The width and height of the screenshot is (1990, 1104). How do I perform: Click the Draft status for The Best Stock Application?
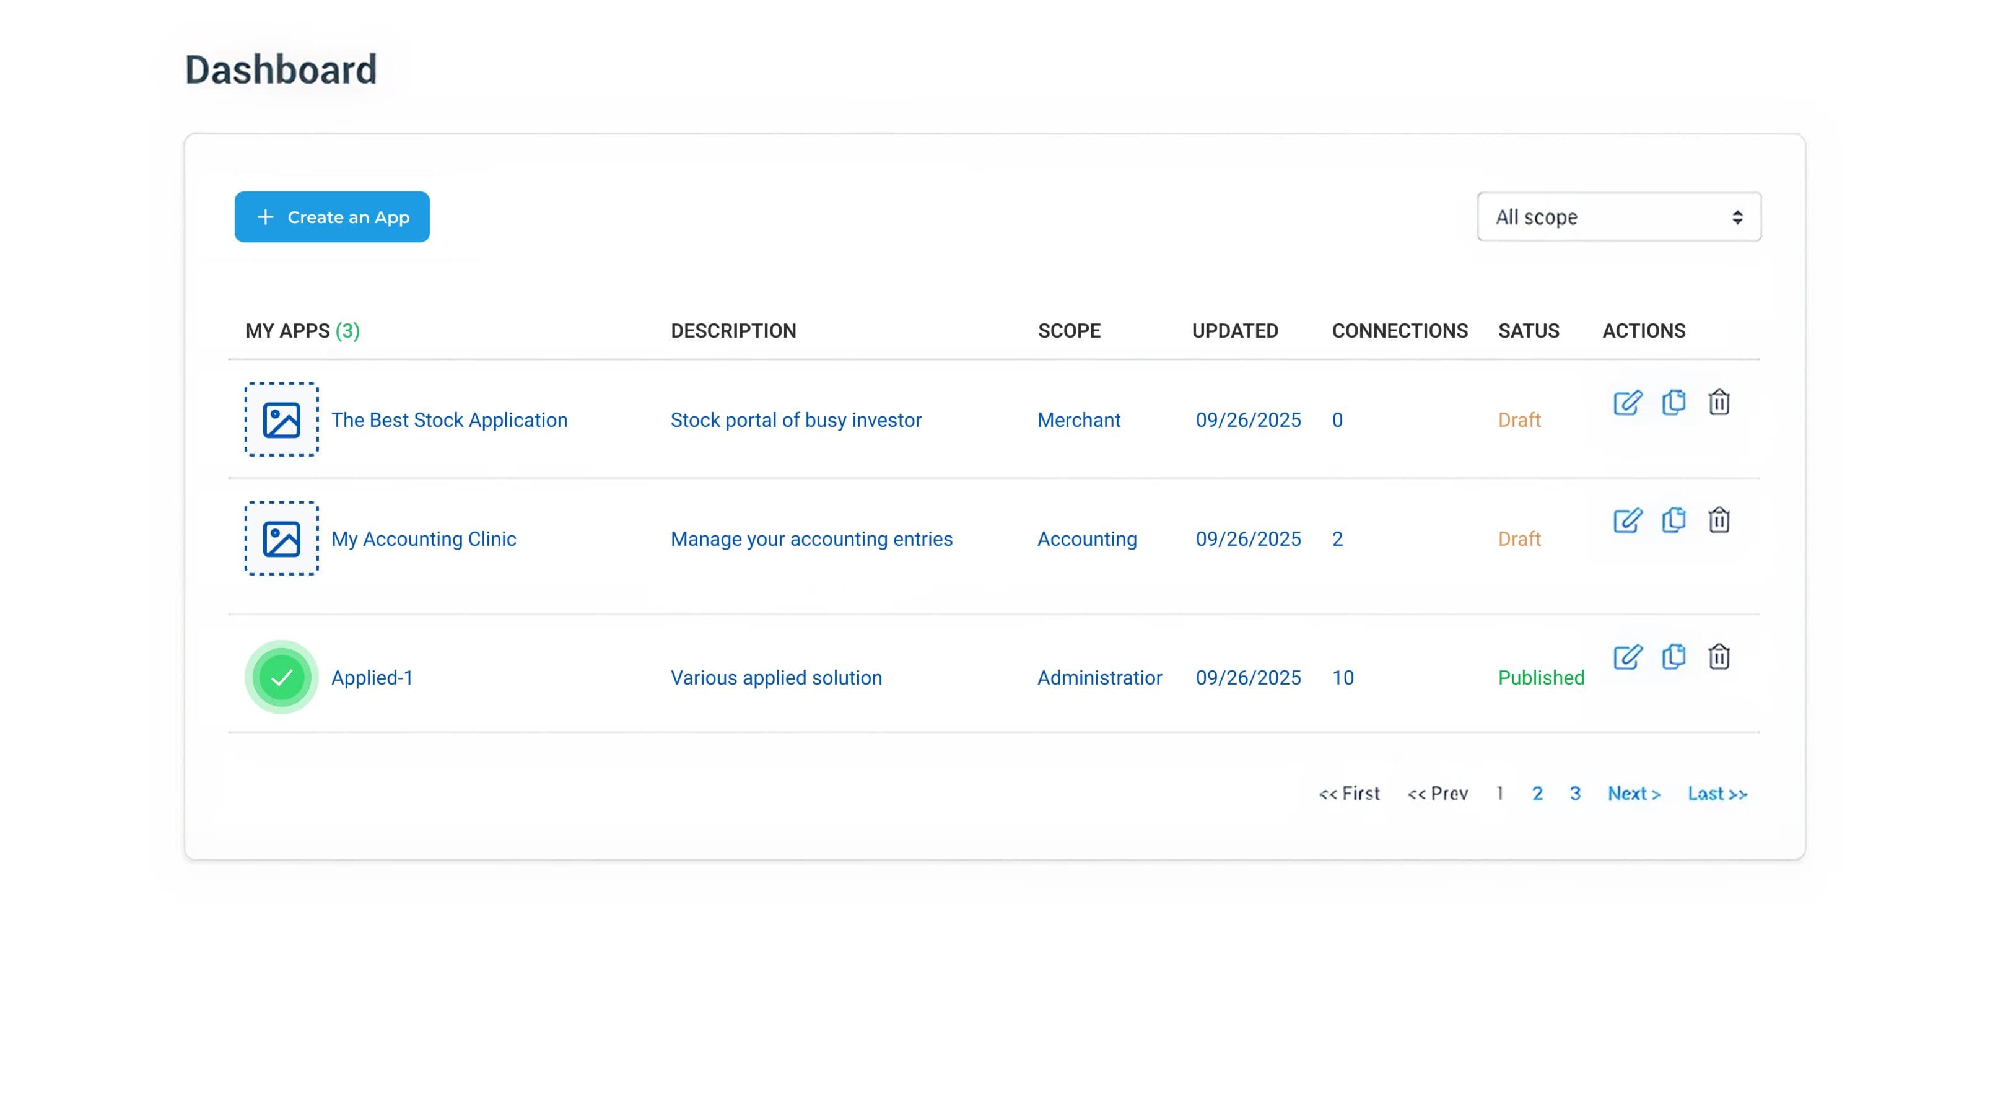click(1519, 419)
